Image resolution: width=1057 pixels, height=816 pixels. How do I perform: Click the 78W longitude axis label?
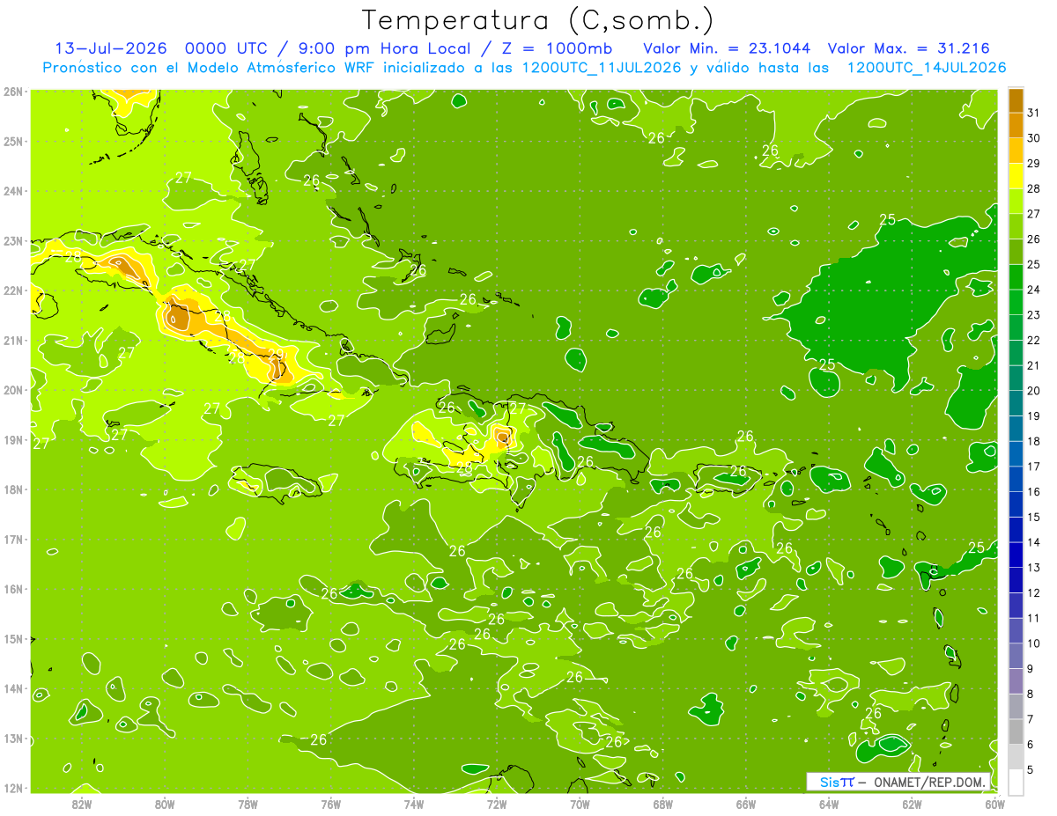(x=248, y=804)
